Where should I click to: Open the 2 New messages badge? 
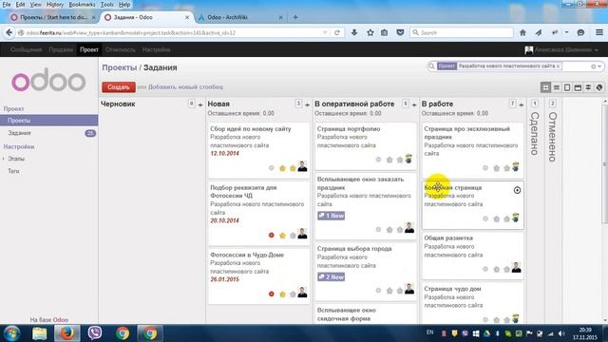click(x=331, y=276)
